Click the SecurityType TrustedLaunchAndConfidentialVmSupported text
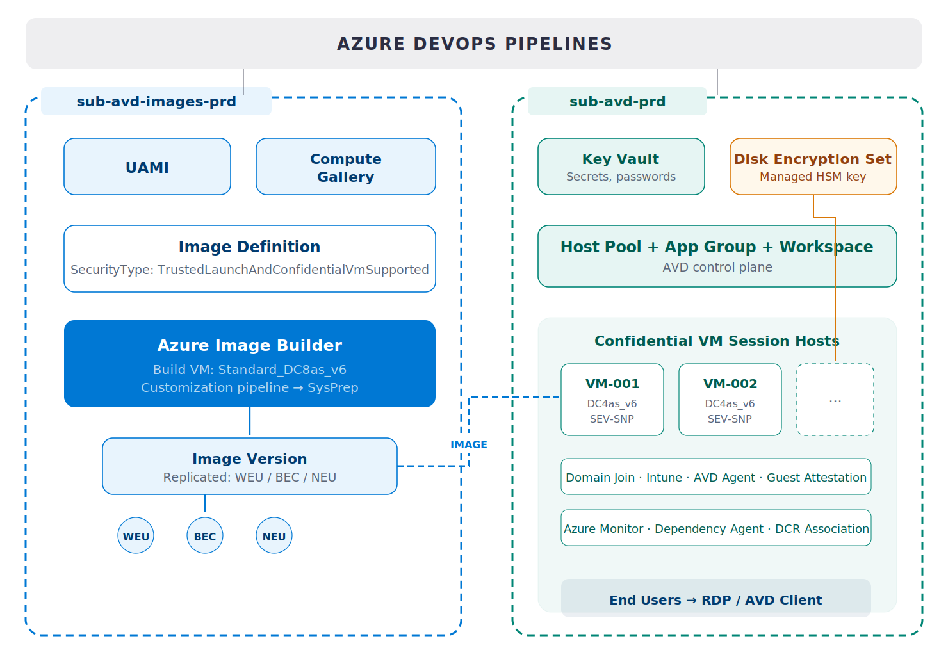This screenshot has height=666, width=948. pyautogui.click(x=250, y=270)
